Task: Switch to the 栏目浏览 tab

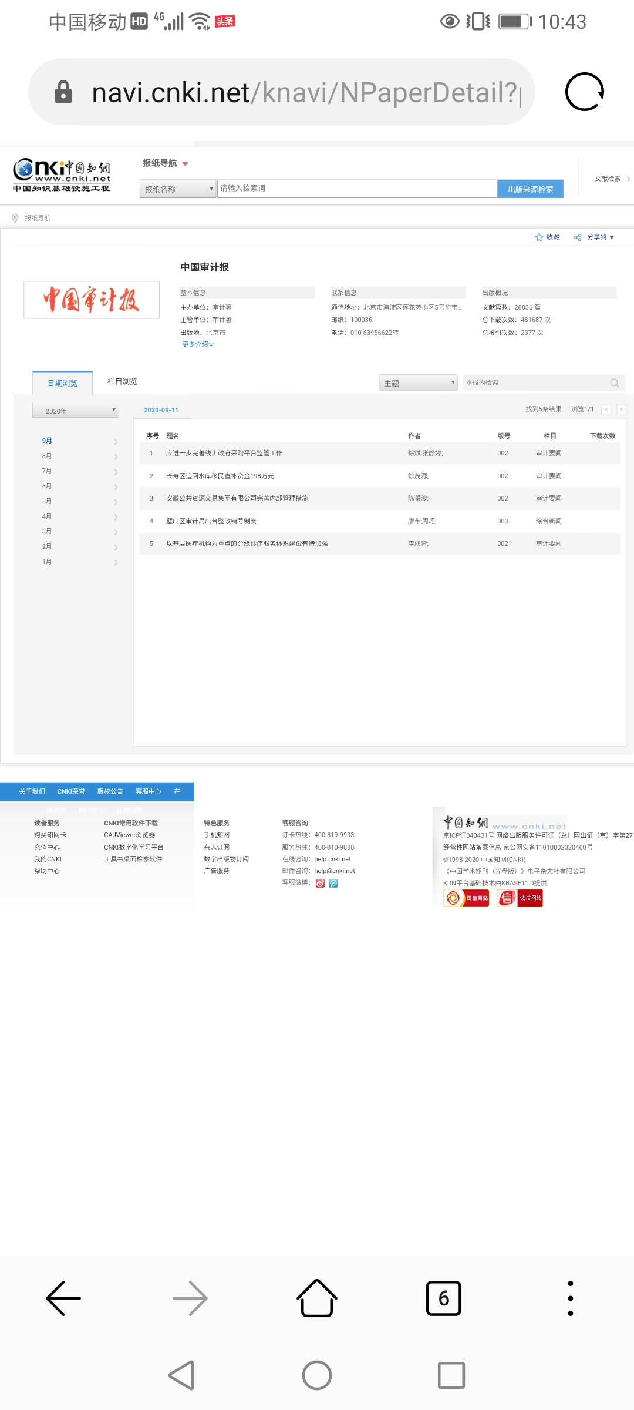Action: click(122, 382)
